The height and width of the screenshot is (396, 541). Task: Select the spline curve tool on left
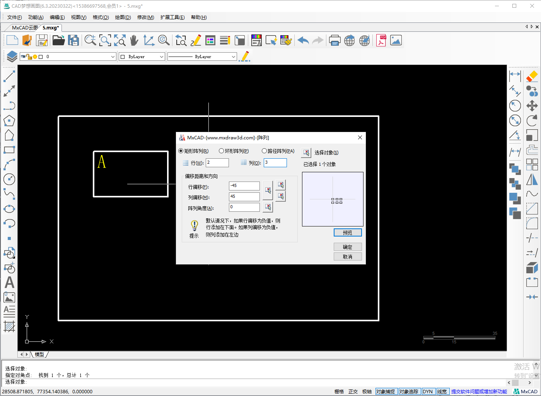(9, 194)
